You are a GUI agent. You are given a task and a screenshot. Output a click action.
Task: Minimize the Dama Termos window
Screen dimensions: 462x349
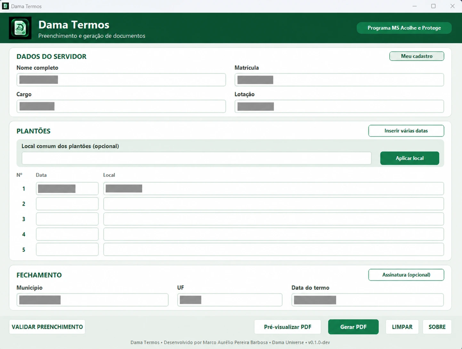(415, 6)
